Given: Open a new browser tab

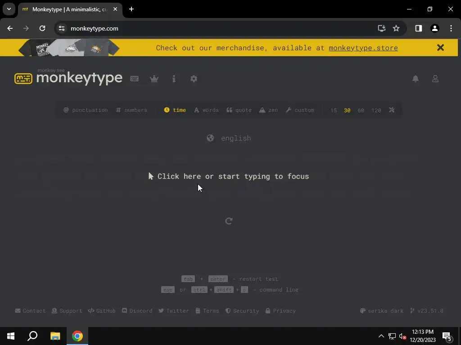Looking at the screenshot, I should coord(131,9).
